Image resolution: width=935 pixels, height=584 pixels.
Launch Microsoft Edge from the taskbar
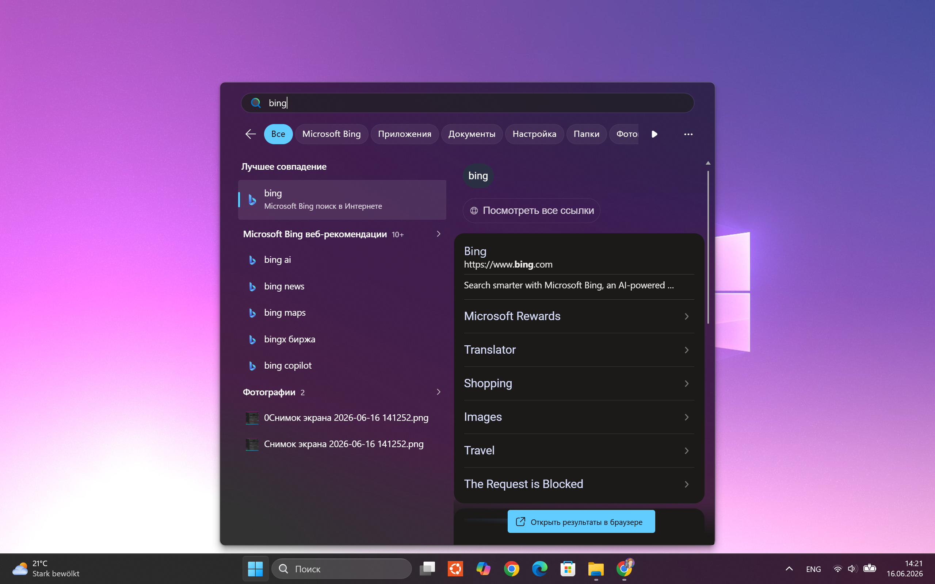(540, 569)
